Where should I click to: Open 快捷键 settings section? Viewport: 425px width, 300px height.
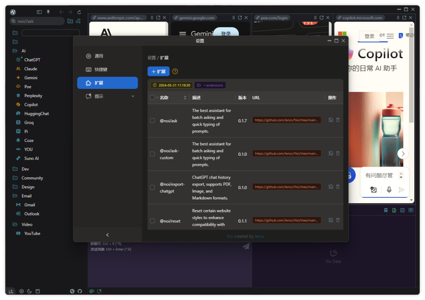coord(107,70)
